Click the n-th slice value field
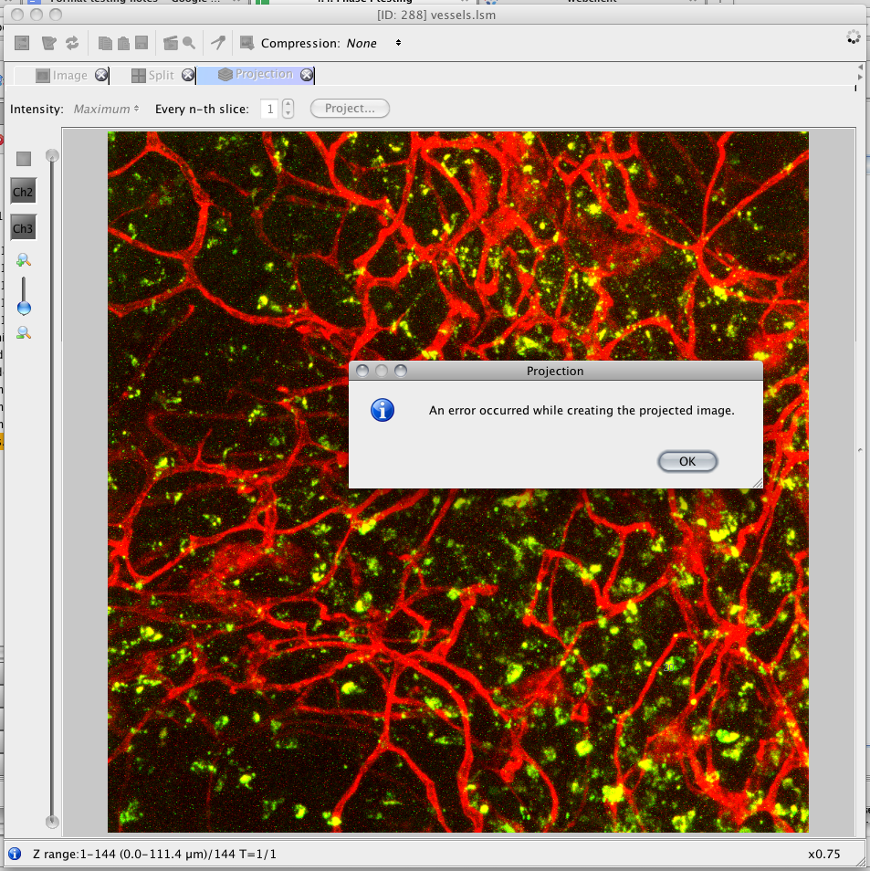Viewport: 870px width, 871px height. coord(270,109)
